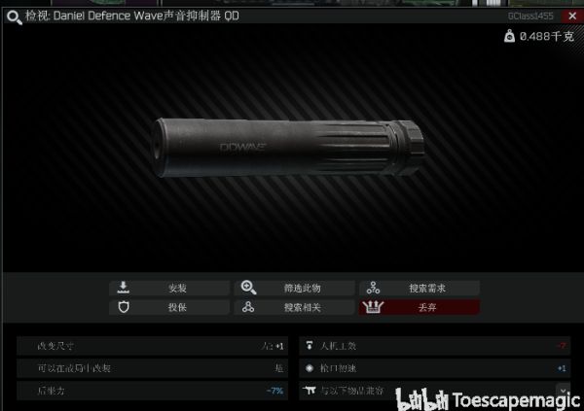Click the zoom magnifier icon for 筛选此物
The image size is (584, 411).
[248, 288]
